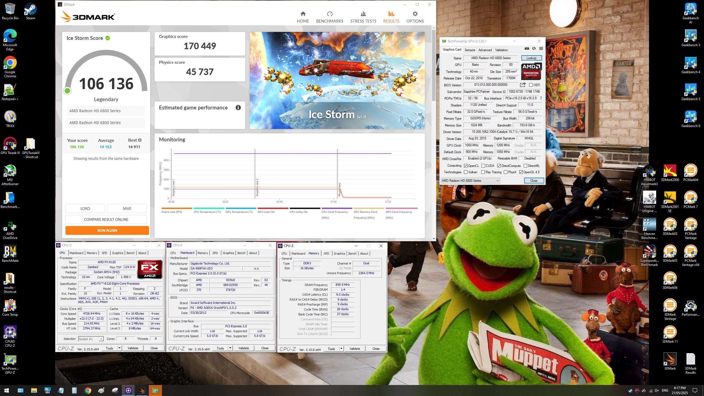This screenshot has height=396, width=704.
Task: Open the 3DMark 11 desktop icon
Action: [x=670, y=335]
